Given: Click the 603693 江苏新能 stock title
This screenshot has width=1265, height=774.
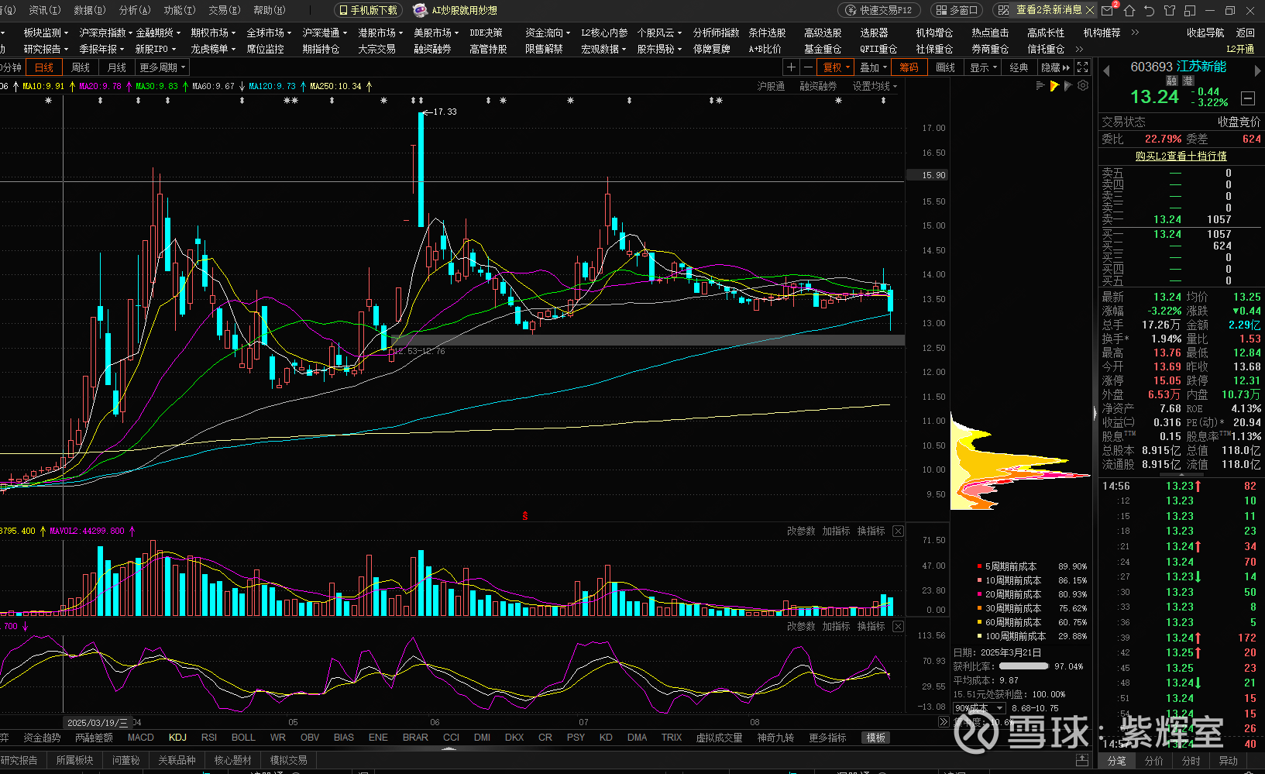Looking at the screenshot, I should (1178, 67).
